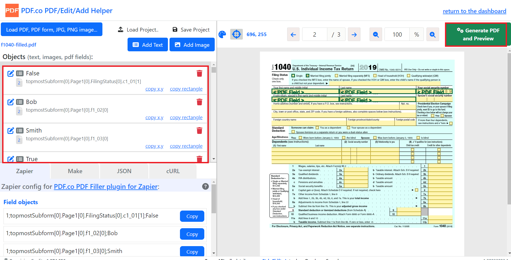The height and width of the screenshot is (260, 511).
Task: Go to previous page arrow
Action: click(293, 34)
